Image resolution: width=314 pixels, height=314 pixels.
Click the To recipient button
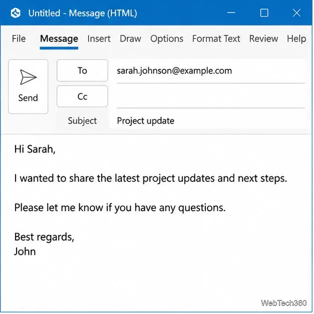[x=82, y=71]
